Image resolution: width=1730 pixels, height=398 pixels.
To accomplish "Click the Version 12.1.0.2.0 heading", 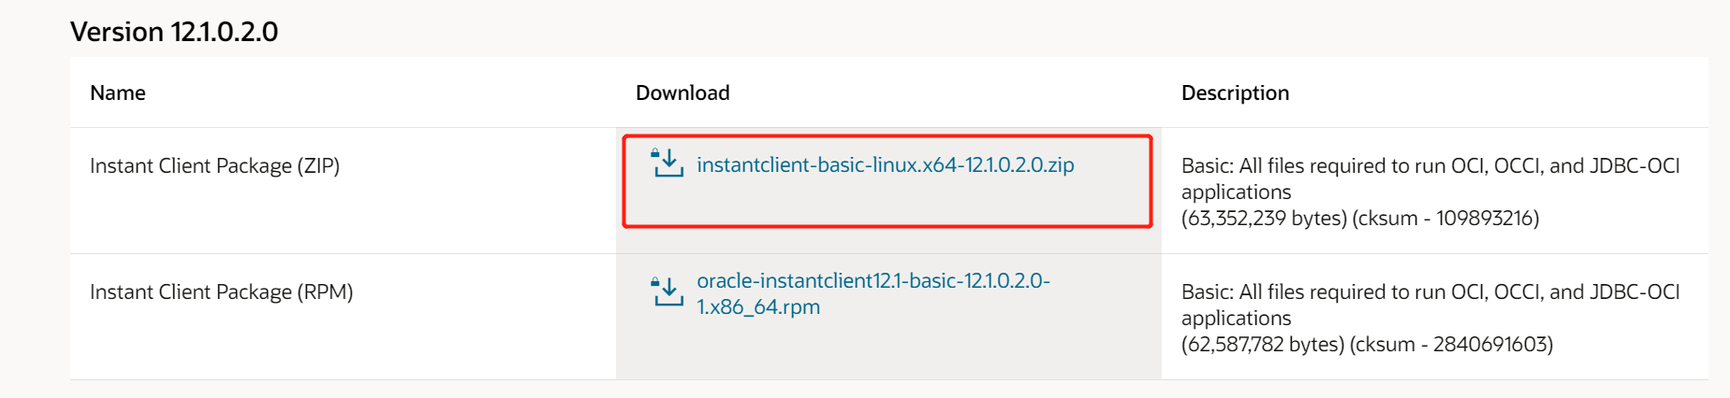I will 174,32.
